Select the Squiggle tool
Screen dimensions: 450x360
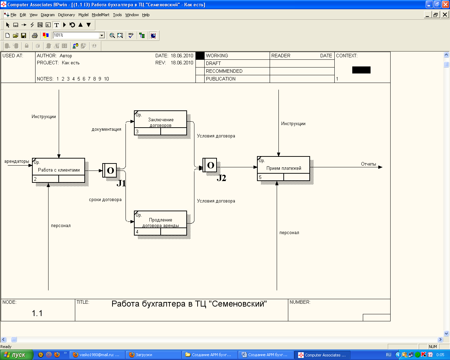coord(32,25)
